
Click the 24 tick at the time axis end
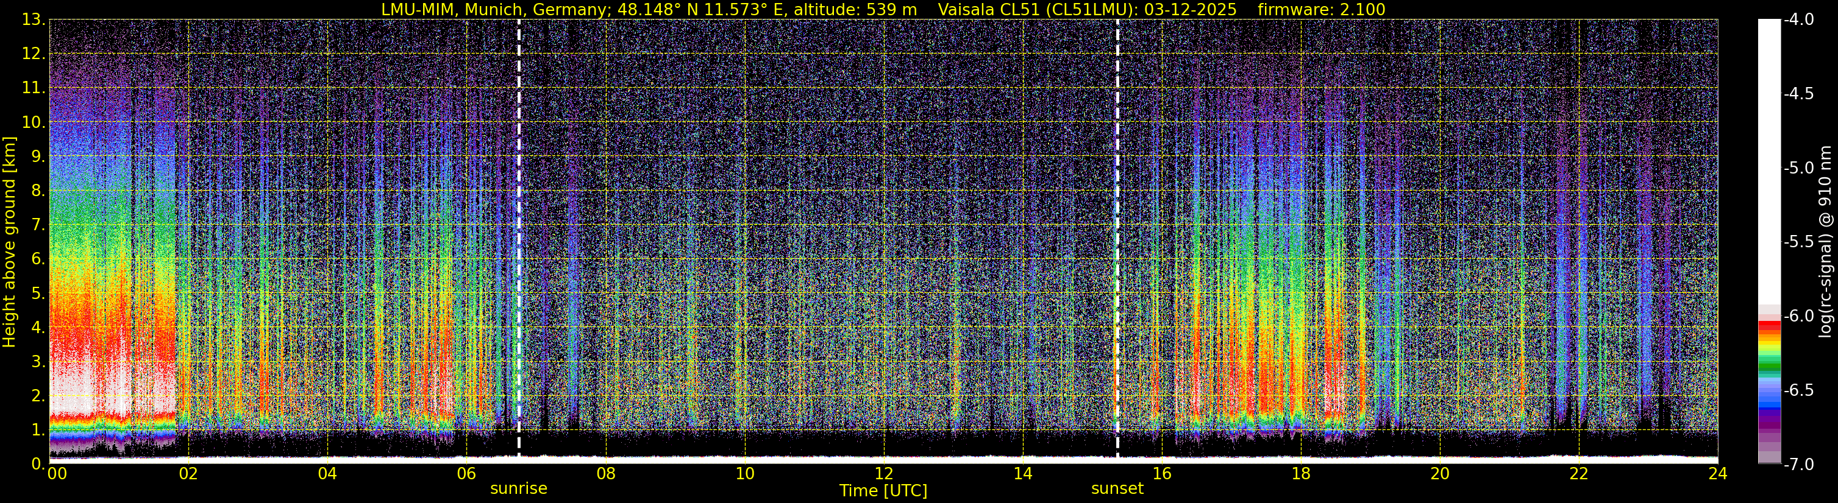click(x=1717, y=474)
